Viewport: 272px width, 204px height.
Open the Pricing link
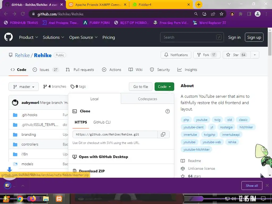[109, 37]
